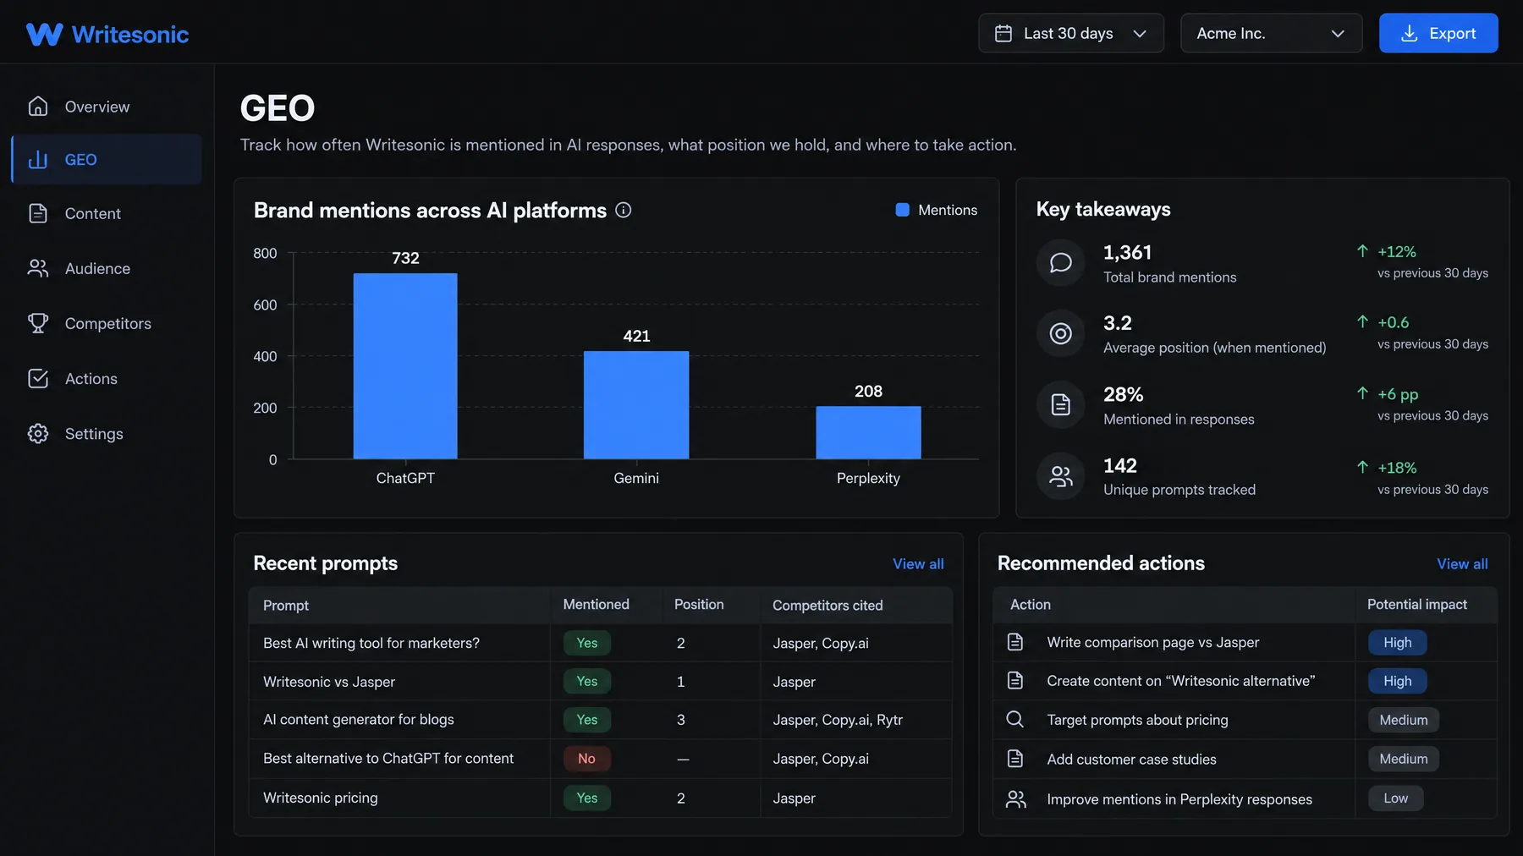This screenshot has width=1523, height=856.
Task: Click High badge for Writesonic alternative action
Action: click(1397, 681)
